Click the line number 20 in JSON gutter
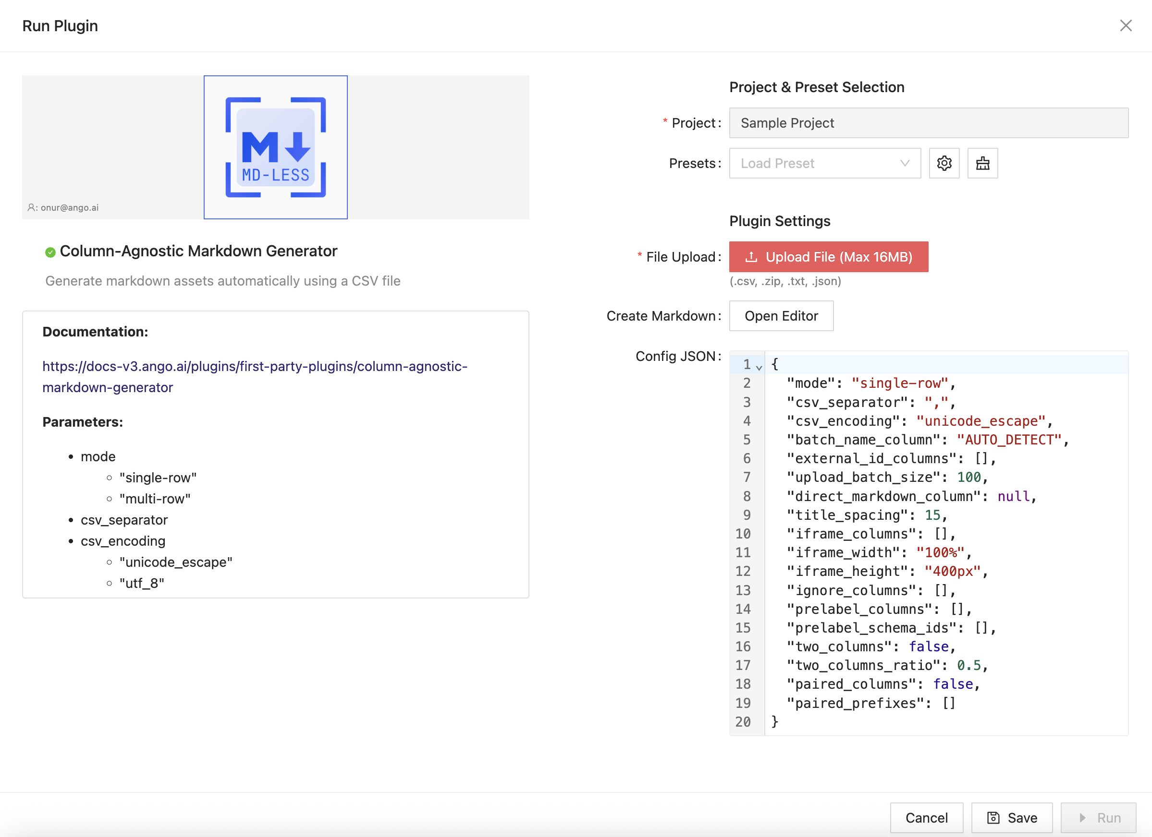This screenshot has height=837, width=1152. coord(743,721)
